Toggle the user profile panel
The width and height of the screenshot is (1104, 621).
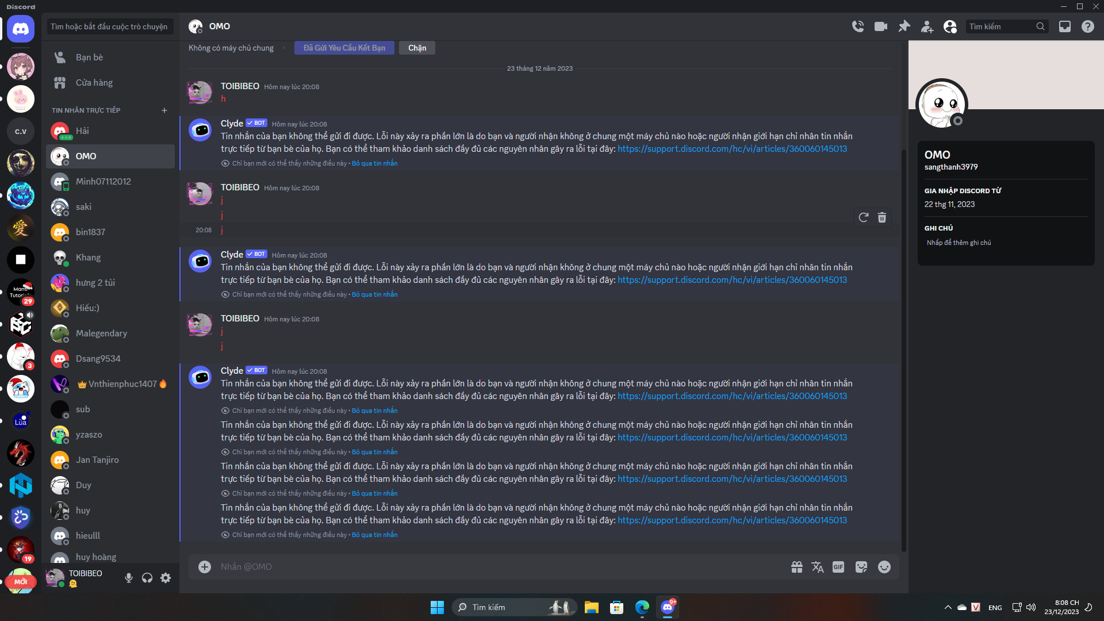(x=950, y=26)
